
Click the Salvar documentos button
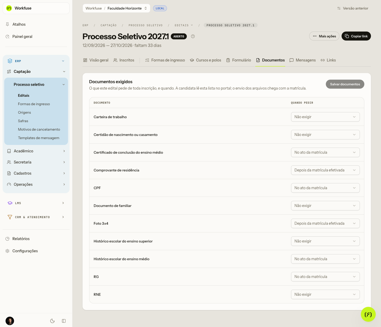[345, 84]
